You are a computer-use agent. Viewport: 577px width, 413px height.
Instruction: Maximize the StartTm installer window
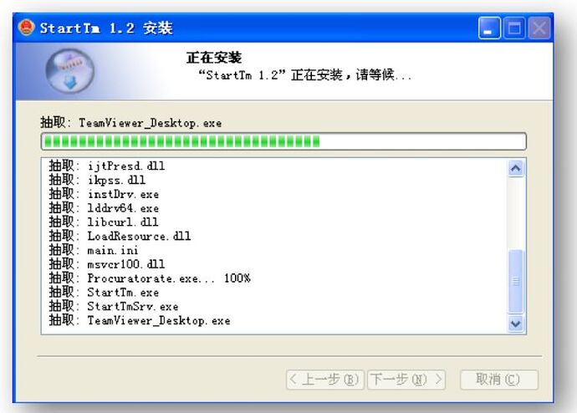pyautogui.click(x=515, y=28)
